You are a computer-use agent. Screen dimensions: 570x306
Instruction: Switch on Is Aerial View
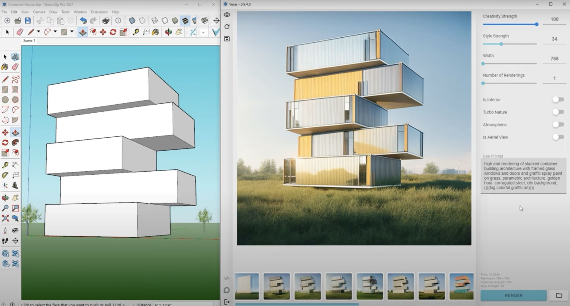pyautogui.click(x=558, y=137)
